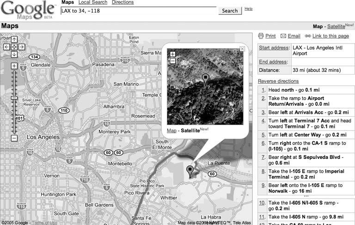Open the Local Search tab
The width and height of the screenshot is (355, 225).
[x=92, y=3]
